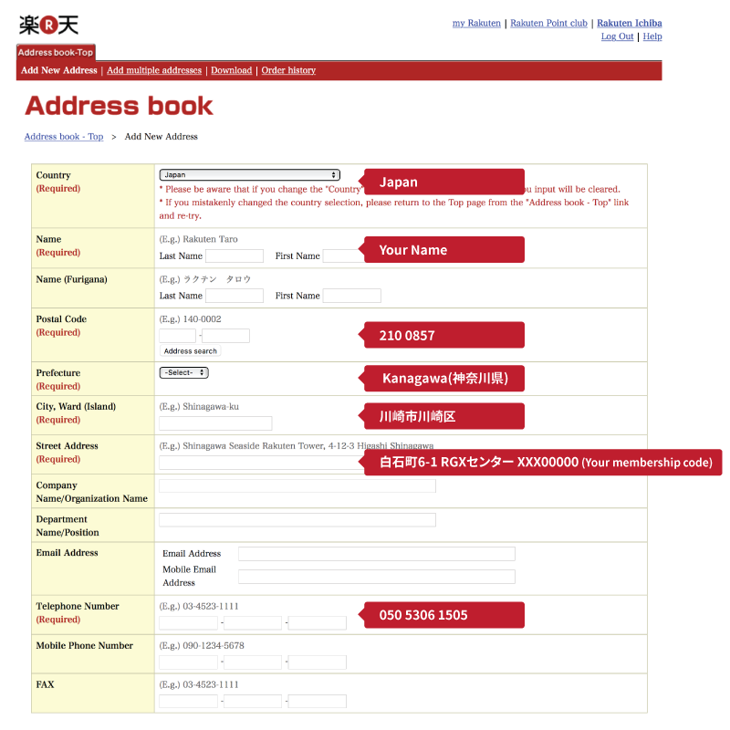Click middle FAX number box
The image size is (730, 730).
253,701
